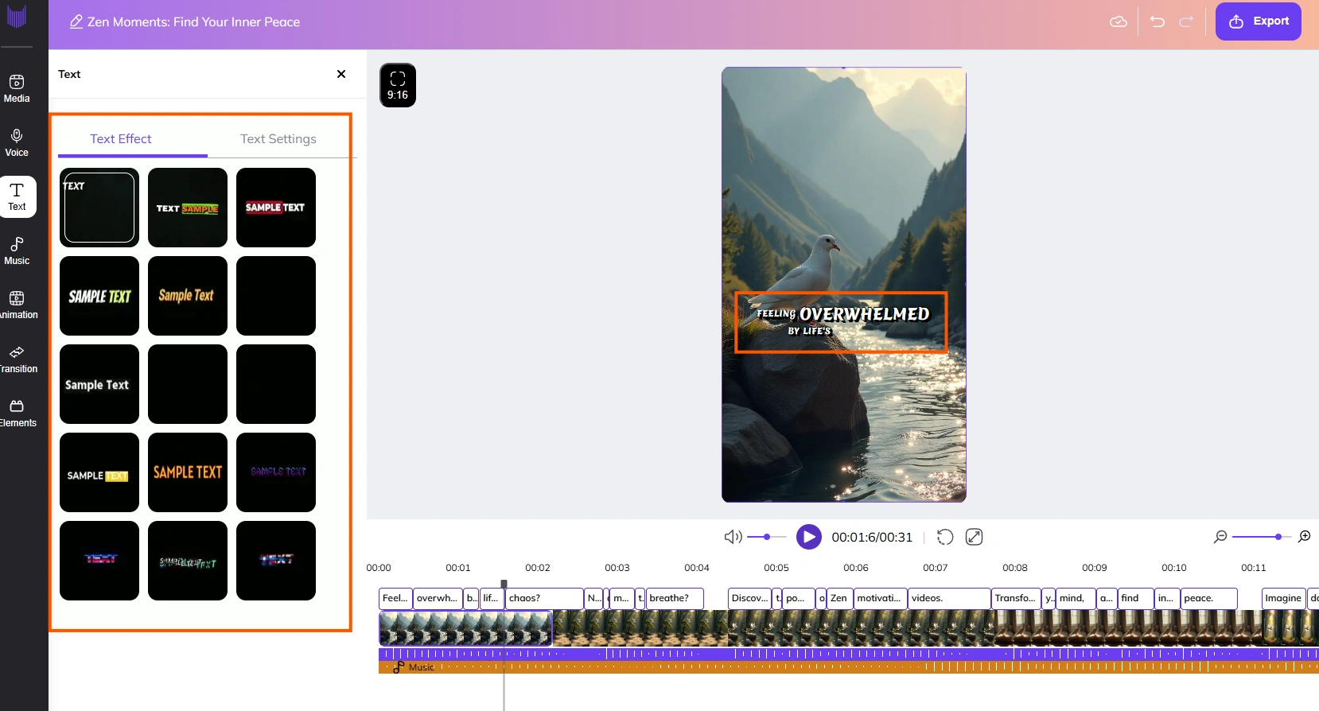Screen dimensions: 1319x711
Task: Open the Media panel in sidebar
Action: click(x=17, y=89)
